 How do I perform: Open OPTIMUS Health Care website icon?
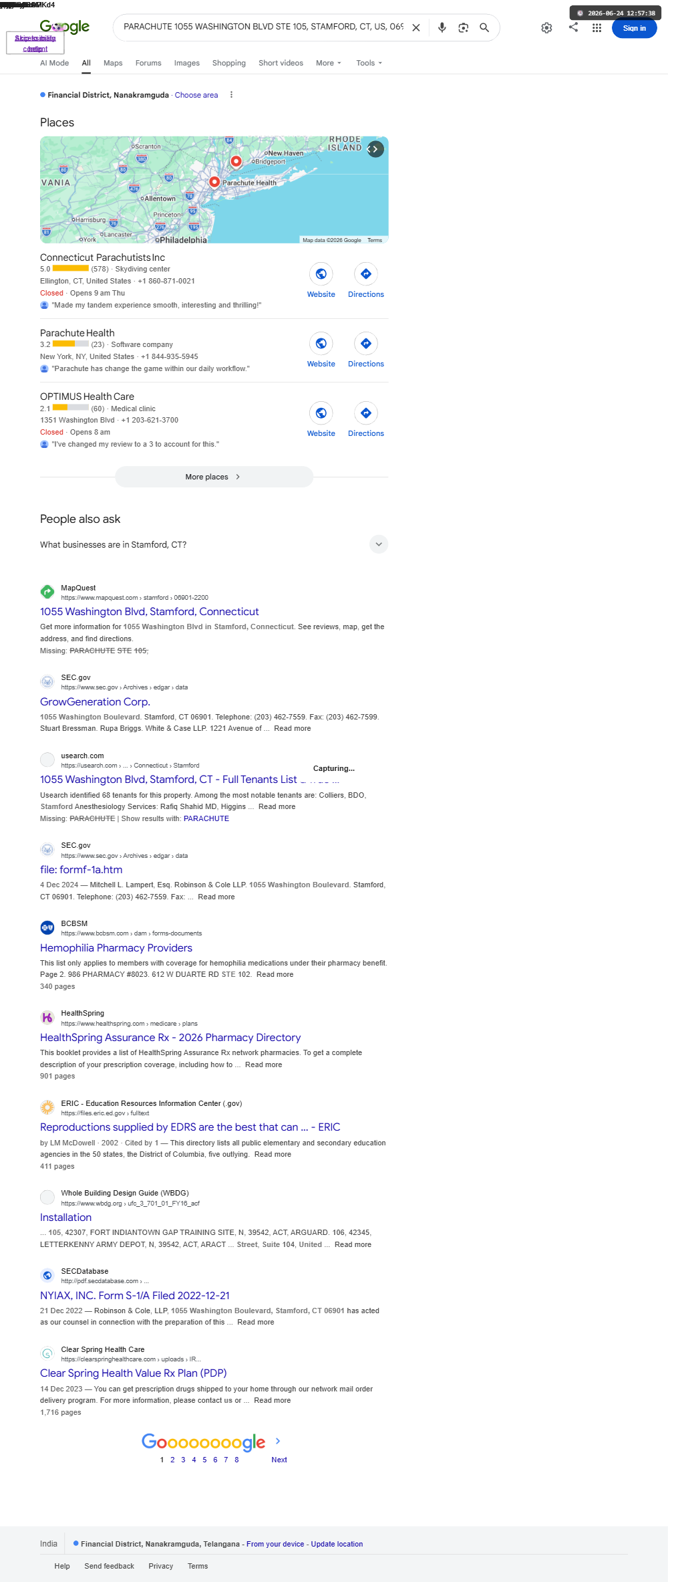[x=321, y=413]
